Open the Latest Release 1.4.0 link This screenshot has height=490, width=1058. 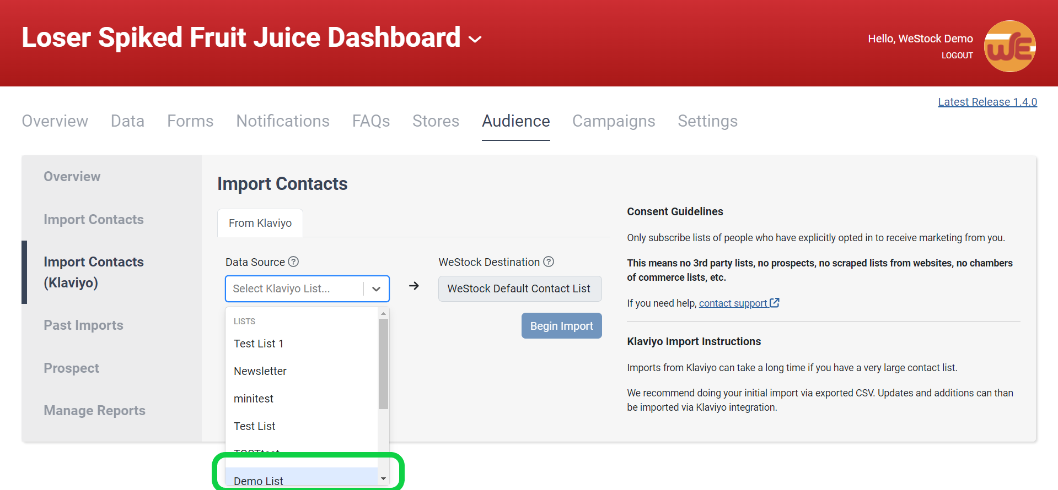coord(987,102)
